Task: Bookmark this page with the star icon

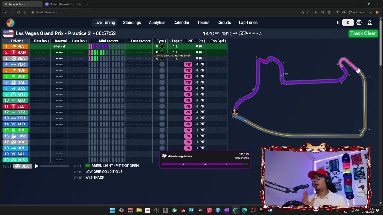Action: click(x=303, y=12)
